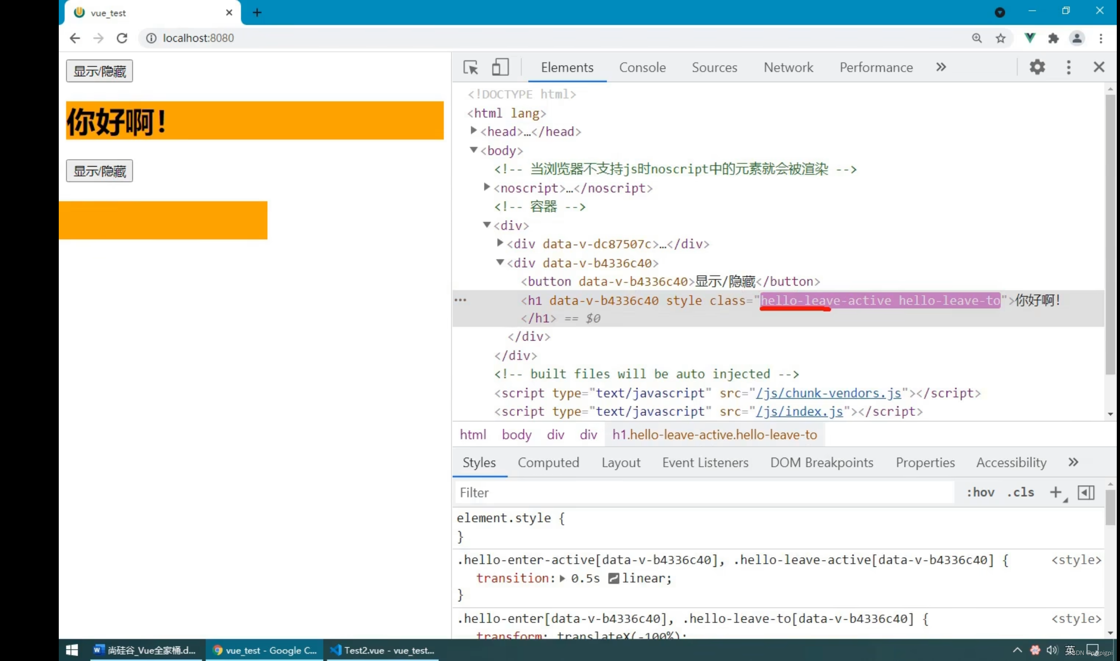Open the hello-leave-to rule style source link
This screenshot has width=1120, height=661.
tap(1076, 619)
